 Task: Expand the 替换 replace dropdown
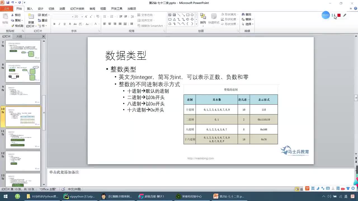[x=248, y=19]
